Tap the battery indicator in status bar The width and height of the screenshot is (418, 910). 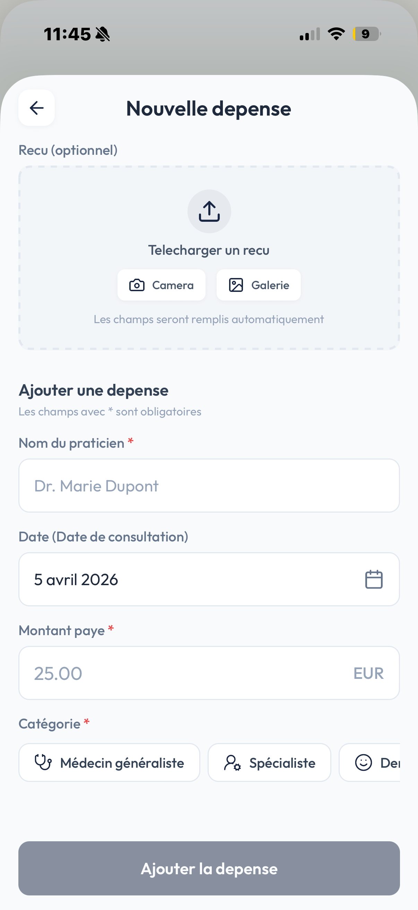(x=366, y=34)
